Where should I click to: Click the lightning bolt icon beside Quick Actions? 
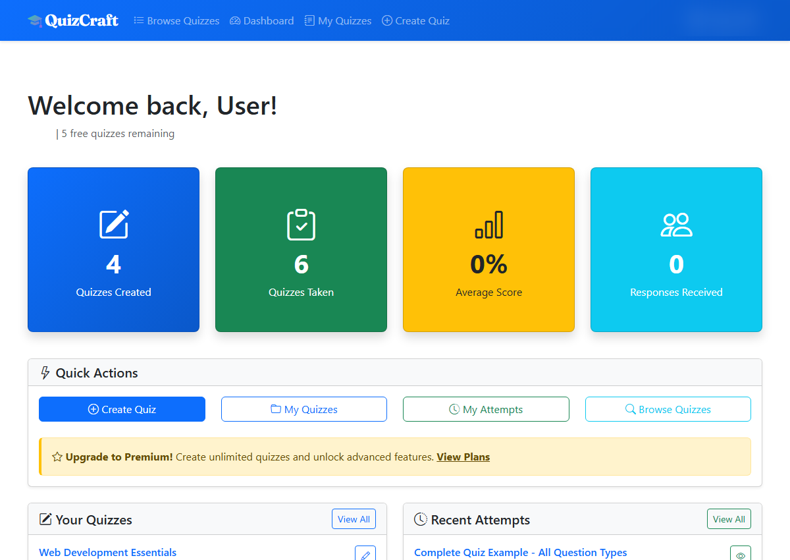[x=44, y=372]
